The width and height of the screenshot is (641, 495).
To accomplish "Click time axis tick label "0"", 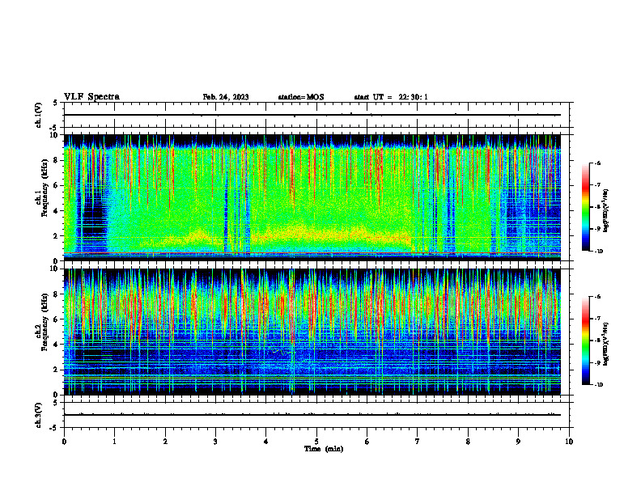I will coord(64,442).
